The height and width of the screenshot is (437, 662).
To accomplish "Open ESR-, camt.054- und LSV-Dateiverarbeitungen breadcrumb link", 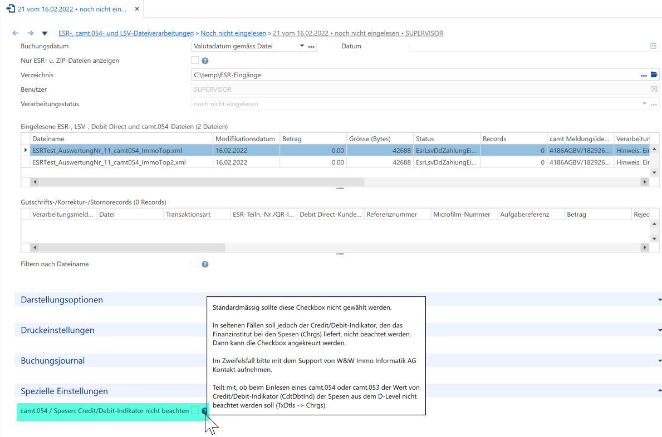I will tap(126, 33).
